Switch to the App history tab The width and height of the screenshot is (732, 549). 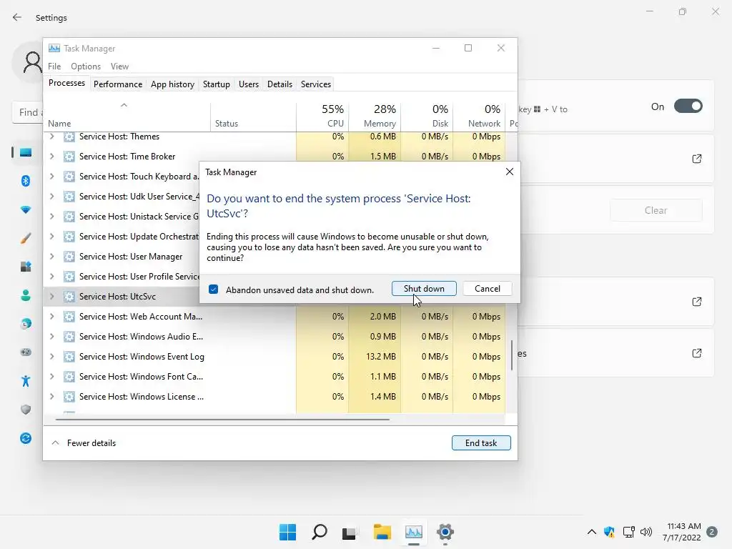pyautogui.click(x=172, y=84)
